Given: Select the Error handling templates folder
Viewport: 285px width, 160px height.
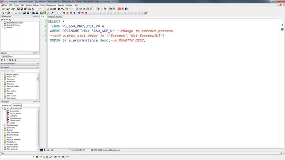Looking at the screenshot, I should pos(12,135).
